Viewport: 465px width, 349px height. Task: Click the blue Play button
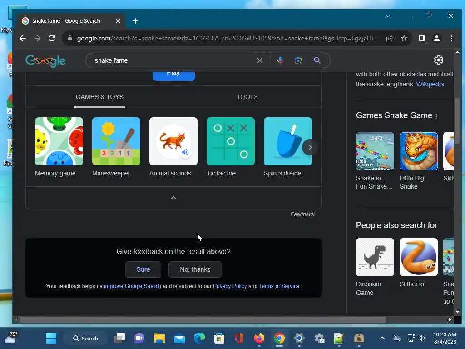click(173, 75)
